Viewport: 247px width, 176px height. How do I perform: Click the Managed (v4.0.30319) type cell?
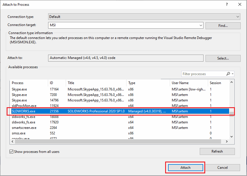pyautogui.click(x=147, y=111)
